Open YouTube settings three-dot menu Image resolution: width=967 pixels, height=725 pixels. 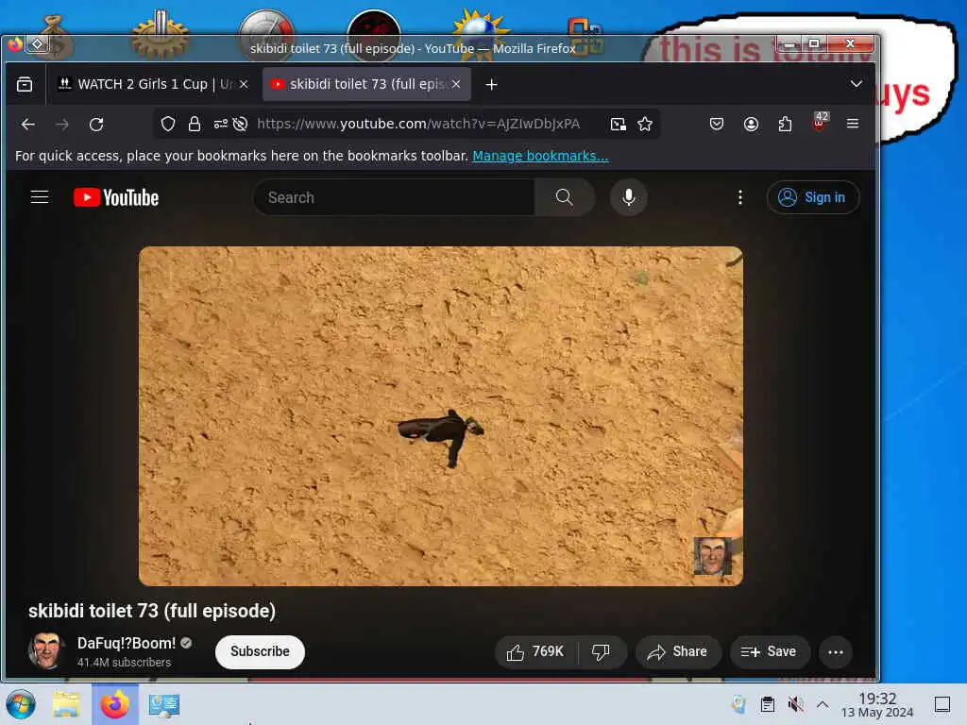[x=740, y=197]
